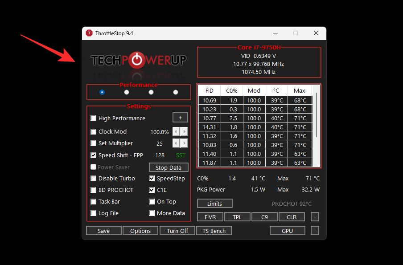This screenshot has width=403, height=265.
Task: Toggle the BD PROCHOT option
Action: [x=93, y=190]
